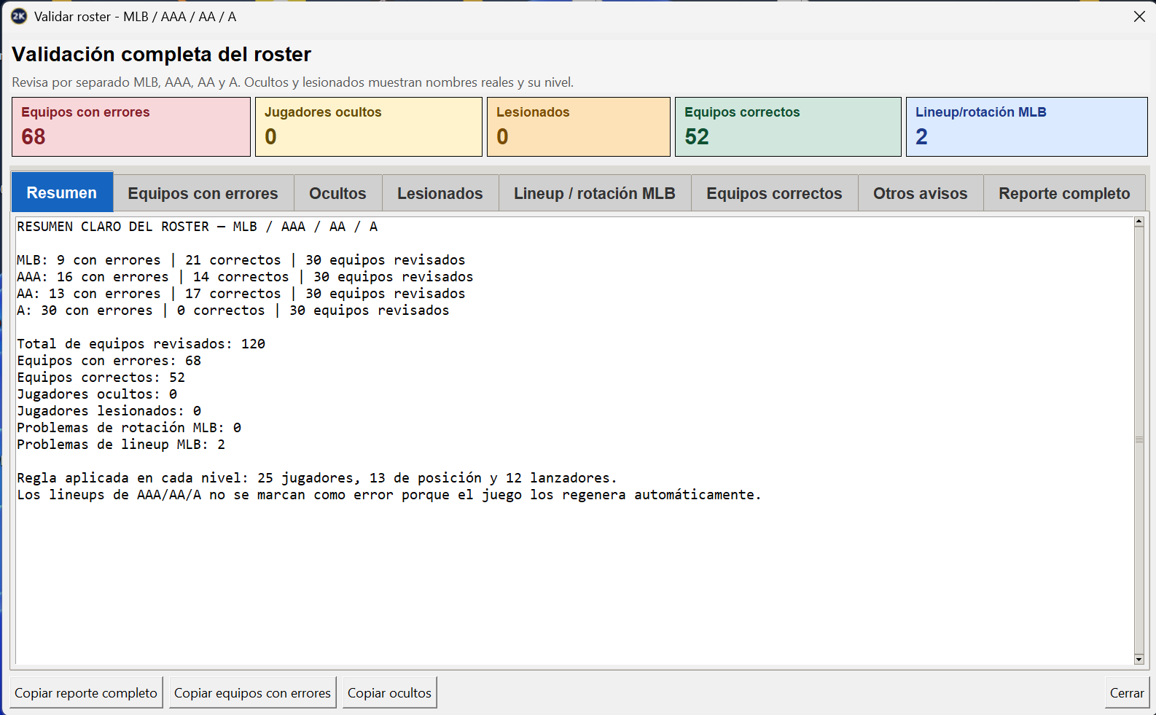Click the scrollbar up arrow

point(1139,222)
